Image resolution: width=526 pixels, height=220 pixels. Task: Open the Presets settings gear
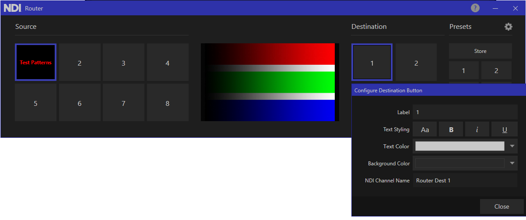508,27
